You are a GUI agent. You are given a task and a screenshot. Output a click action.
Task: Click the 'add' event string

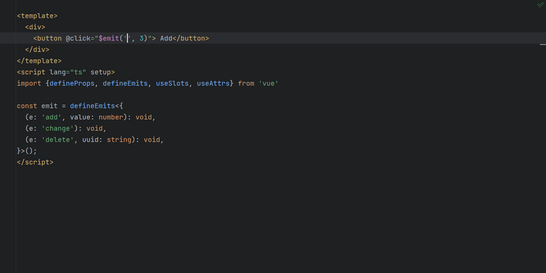[52, 117]
